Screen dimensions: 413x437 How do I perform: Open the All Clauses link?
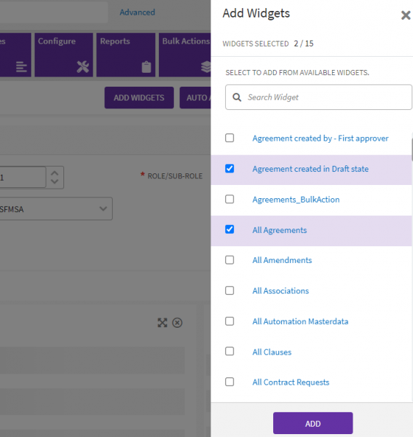[x=272, y=353]
